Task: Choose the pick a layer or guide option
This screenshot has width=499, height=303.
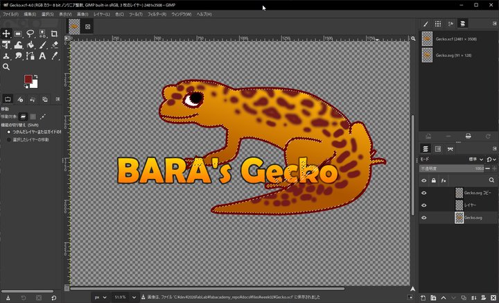Action: [x=34, y=132]
